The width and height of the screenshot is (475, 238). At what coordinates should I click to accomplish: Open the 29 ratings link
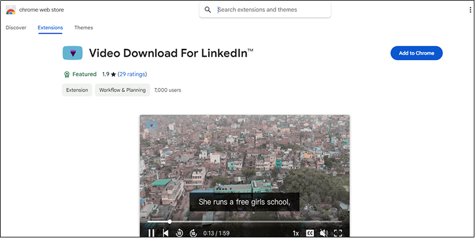(132, 74)
